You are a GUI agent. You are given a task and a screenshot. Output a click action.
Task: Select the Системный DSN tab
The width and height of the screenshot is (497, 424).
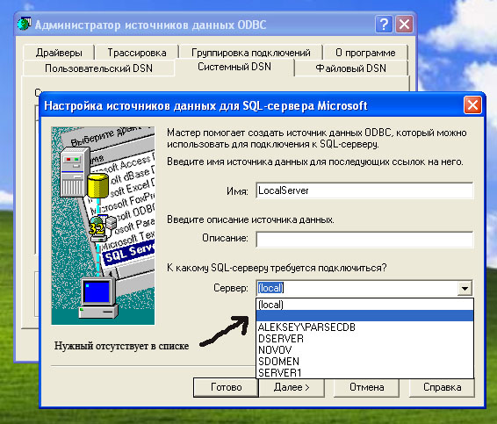tap(234, 67)
